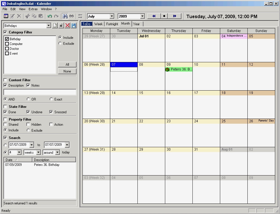Jump to the next month with the forward arrows

coord(175,16)
